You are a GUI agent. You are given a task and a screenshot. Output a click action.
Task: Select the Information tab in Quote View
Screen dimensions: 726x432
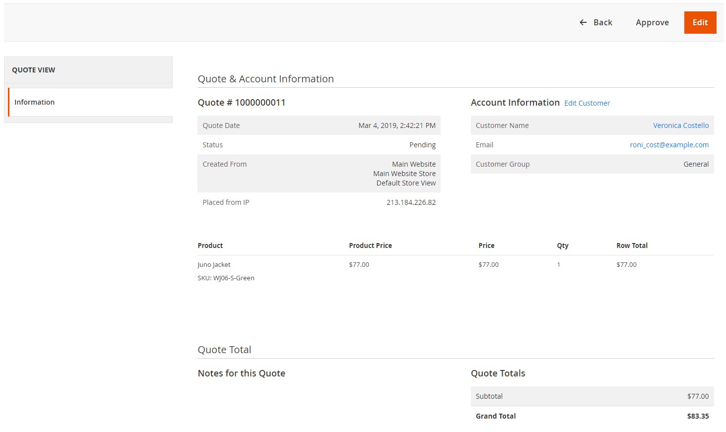coord(90,102)
